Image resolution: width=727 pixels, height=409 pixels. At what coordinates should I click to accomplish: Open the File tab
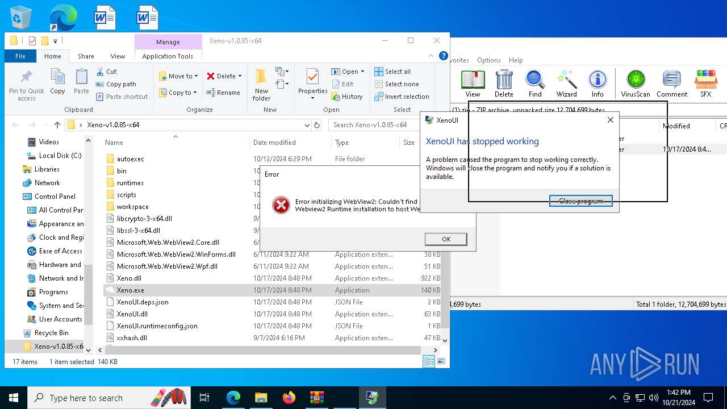click(20, 56)
